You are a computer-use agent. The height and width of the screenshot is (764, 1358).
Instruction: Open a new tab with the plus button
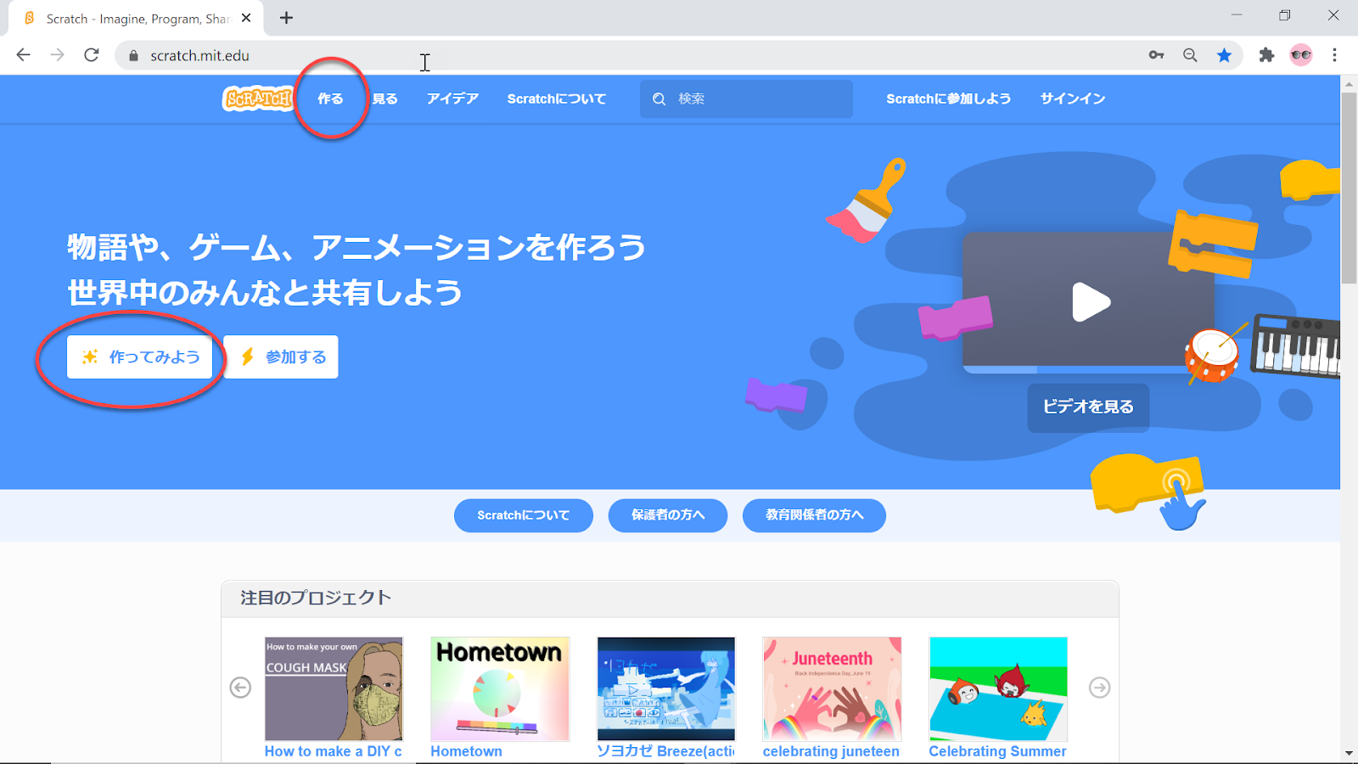tap(287, 18)
